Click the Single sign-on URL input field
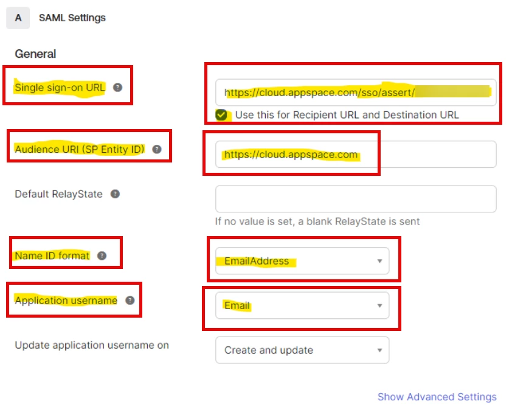Image resolution: width=512 pixels, height=415 pixels. tap(356, 92)
